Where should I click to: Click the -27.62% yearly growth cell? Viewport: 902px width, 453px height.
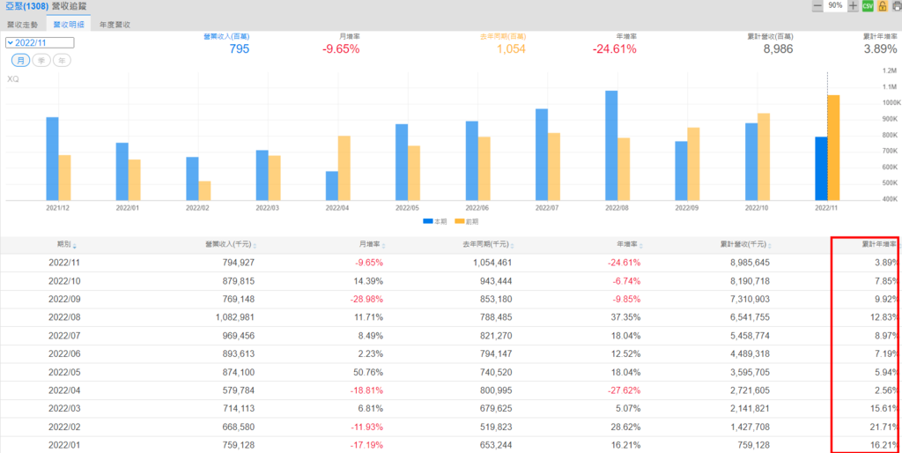pos(626,390)
